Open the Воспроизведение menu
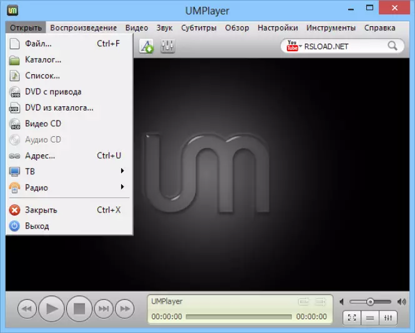This screenshot has width=415, height=333. click(83, 27)
